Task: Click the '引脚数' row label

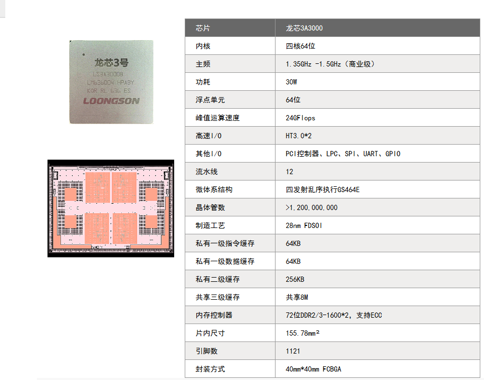Action: point(206,350)
